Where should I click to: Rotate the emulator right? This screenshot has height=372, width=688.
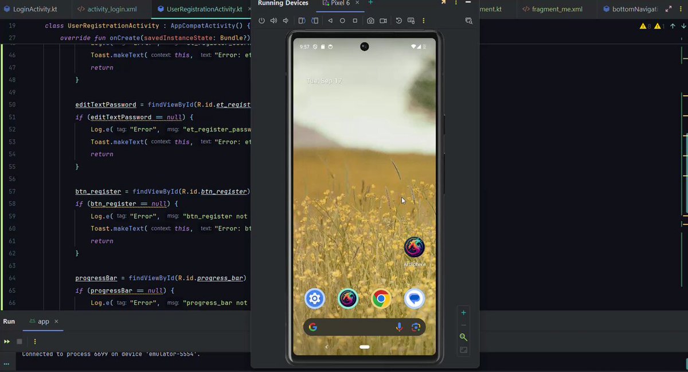(314, 21)
